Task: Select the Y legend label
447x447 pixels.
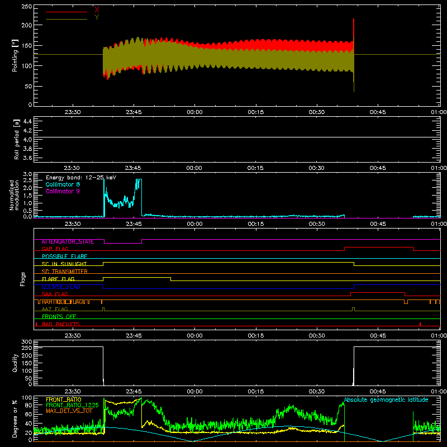Action: point(97,17)
